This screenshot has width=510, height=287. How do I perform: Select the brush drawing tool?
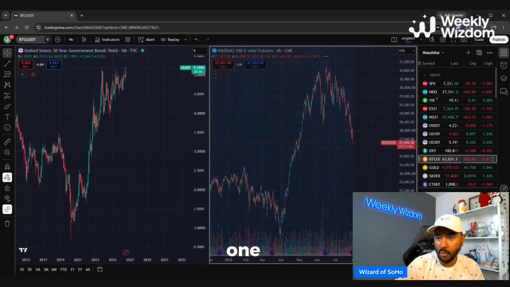(x=7, y=106)
